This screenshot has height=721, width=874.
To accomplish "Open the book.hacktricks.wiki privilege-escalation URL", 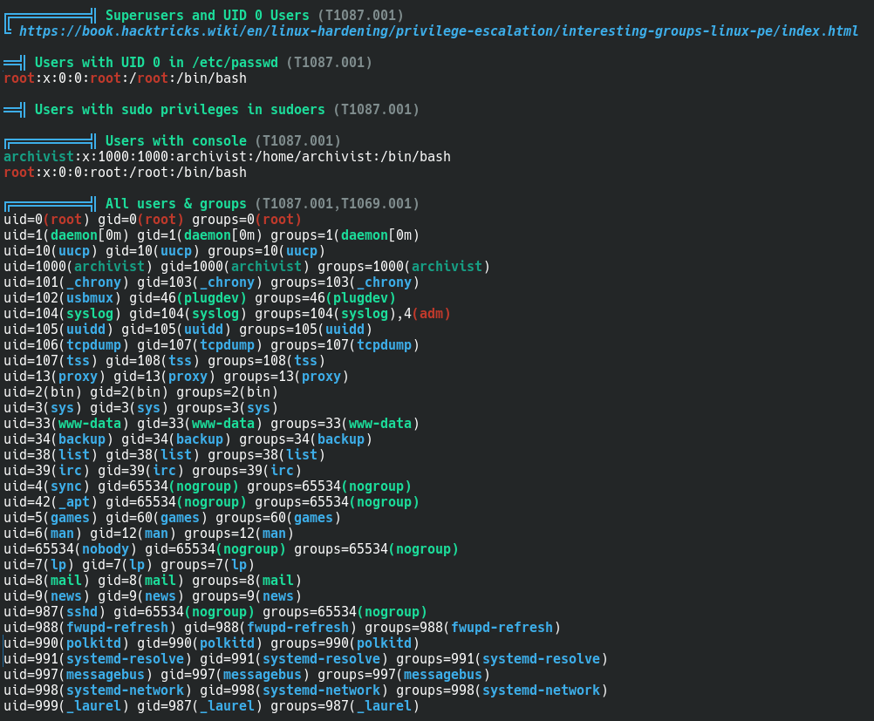I will point(439,31).
